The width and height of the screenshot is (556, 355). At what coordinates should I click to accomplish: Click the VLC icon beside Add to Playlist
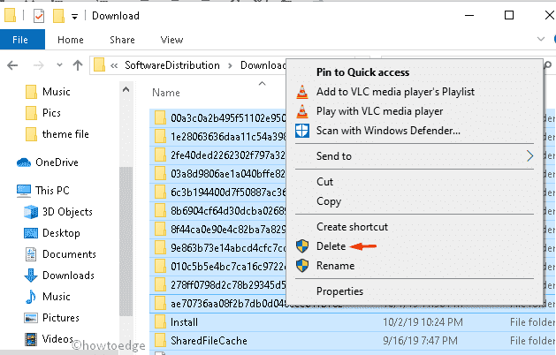[301, 92]
